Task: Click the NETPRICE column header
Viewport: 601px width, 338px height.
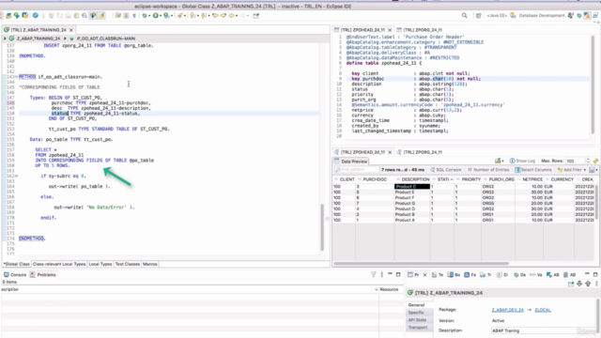Action: (530, 179)
